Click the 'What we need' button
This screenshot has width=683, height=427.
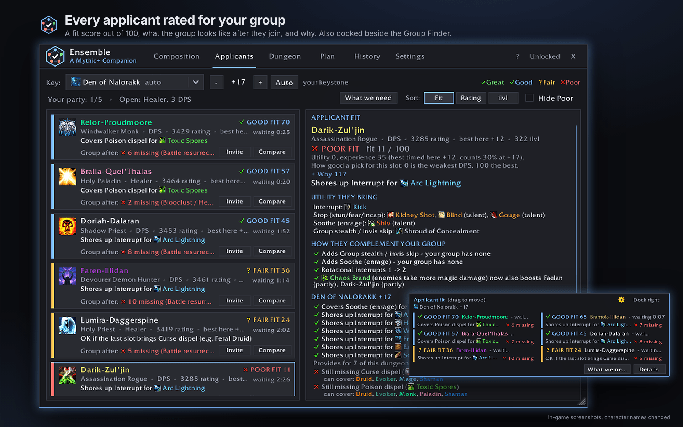pyautogui.click(x=368, y=98)
